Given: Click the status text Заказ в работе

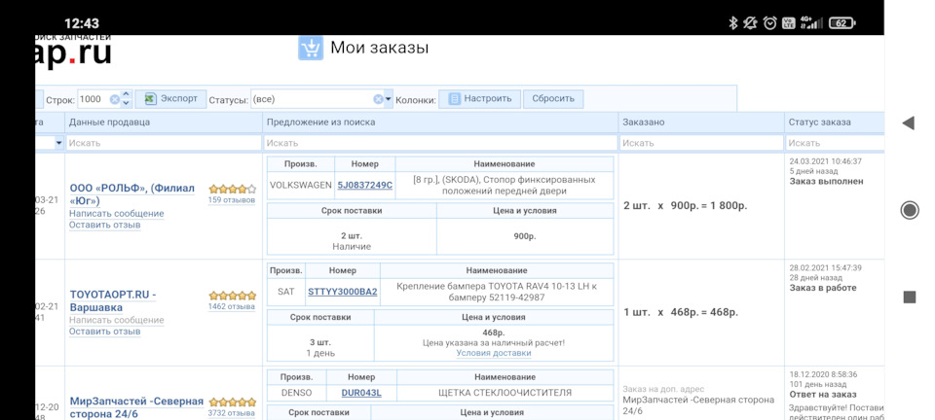Looking at the screenshot, I should click(x=823, y=288).
